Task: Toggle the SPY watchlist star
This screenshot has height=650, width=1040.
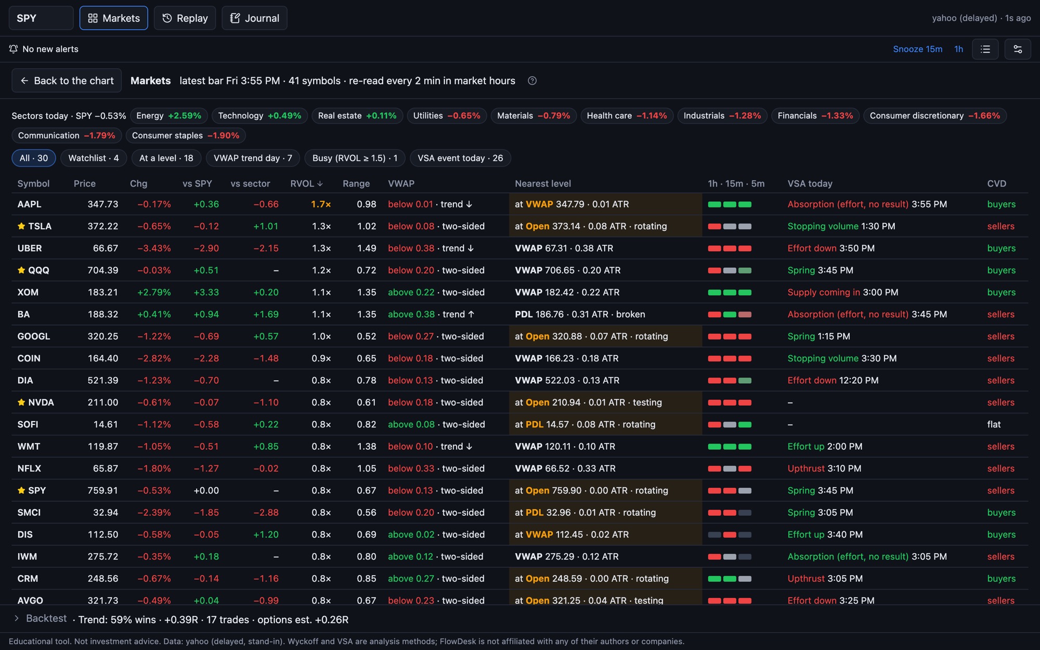Action: 21,490
